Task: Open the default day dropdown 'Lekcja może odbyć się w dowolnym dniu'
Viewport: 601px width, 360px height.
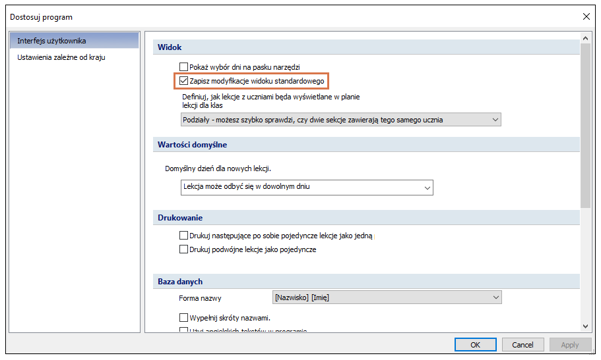Action: tap(307, 188)
